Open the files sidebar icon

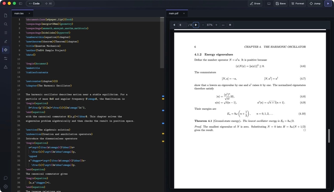click(x=6, y=15)
